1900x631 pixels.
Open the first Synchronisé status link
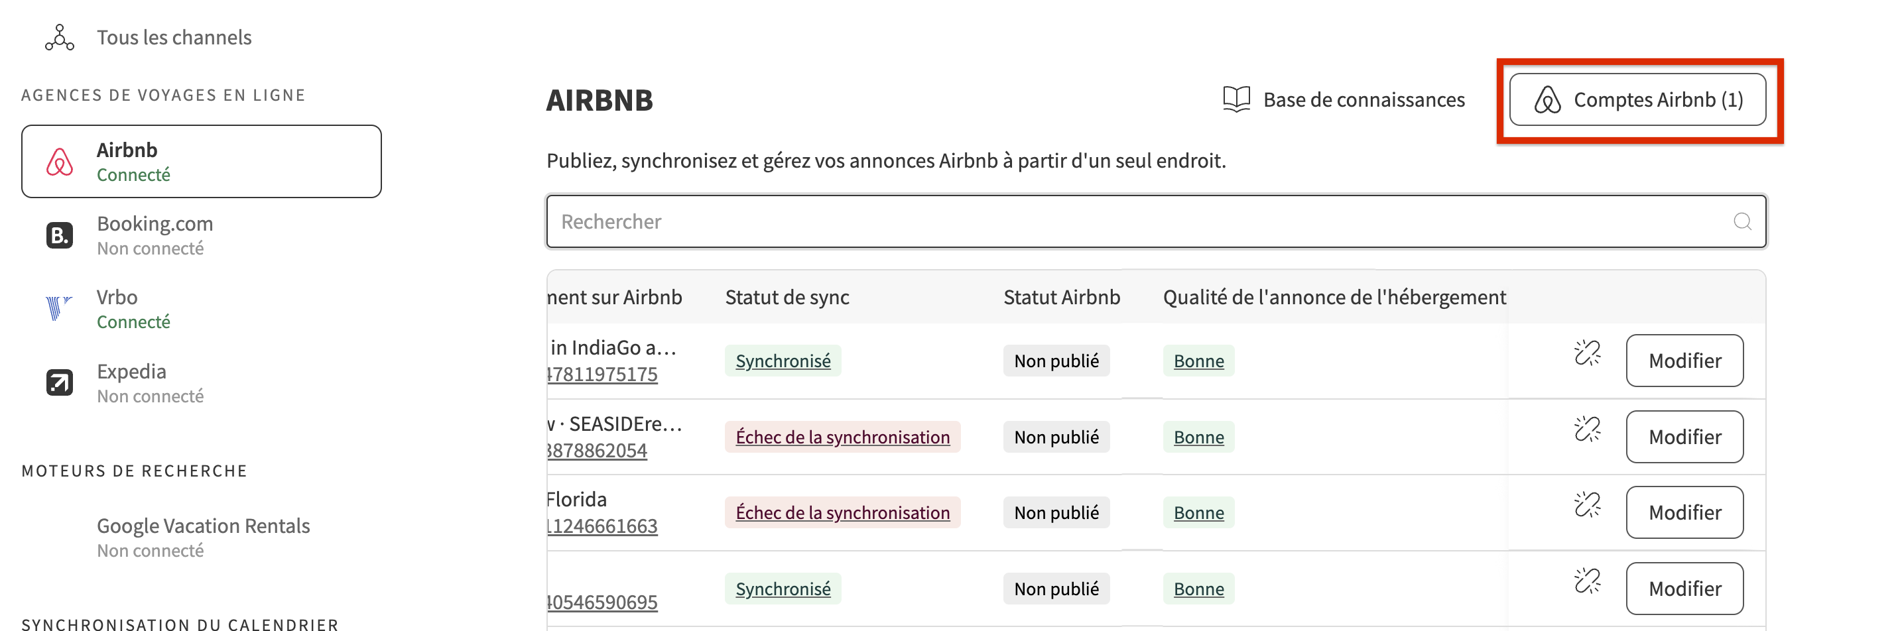tap(783, 361)
